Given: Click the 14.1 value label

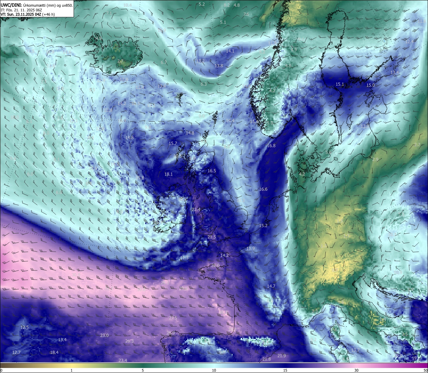Looking at the screenshot, I should [230, 51].
